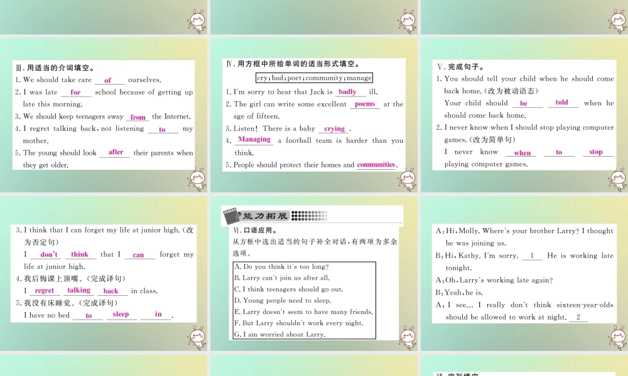Image resolution: width=628 pixels, height=376 pixels.
Task: Click the notebook icon beside 能力拓展
Action: [x=232, y=216]
